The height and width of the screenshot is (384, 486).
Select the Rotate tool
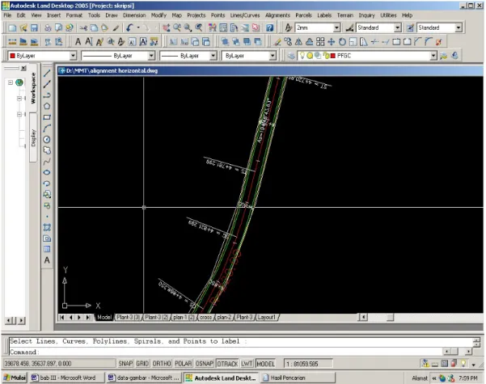point(342,41)
